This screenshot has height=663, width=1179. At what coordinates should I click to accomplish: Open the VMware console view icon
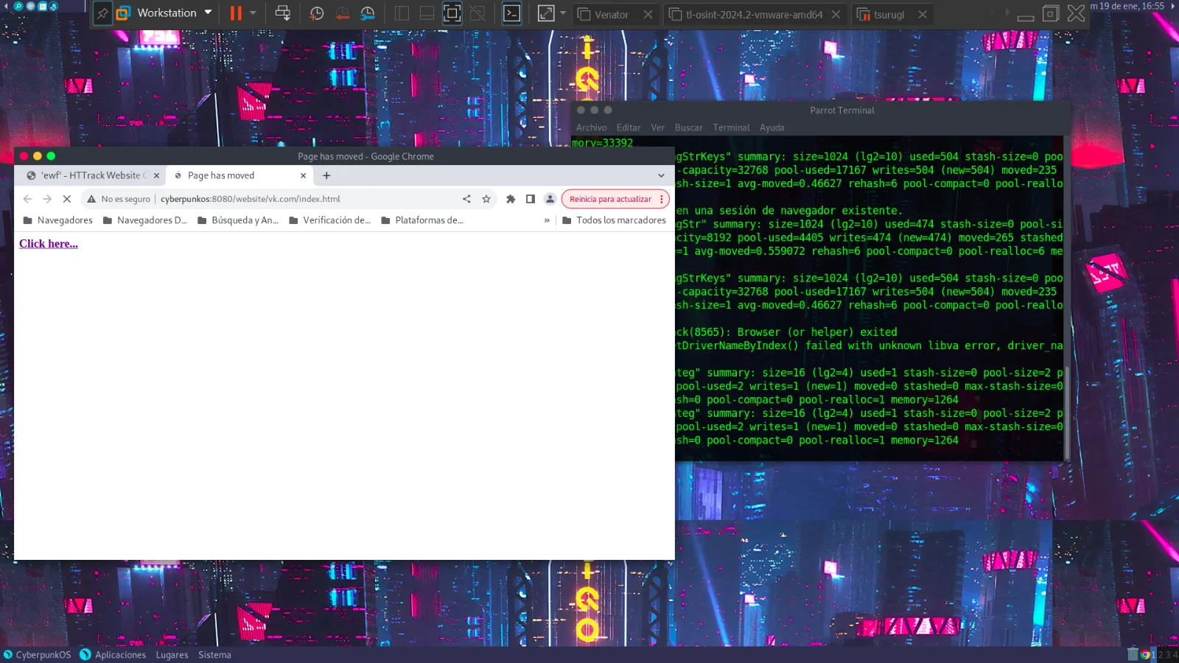[511, 13]
